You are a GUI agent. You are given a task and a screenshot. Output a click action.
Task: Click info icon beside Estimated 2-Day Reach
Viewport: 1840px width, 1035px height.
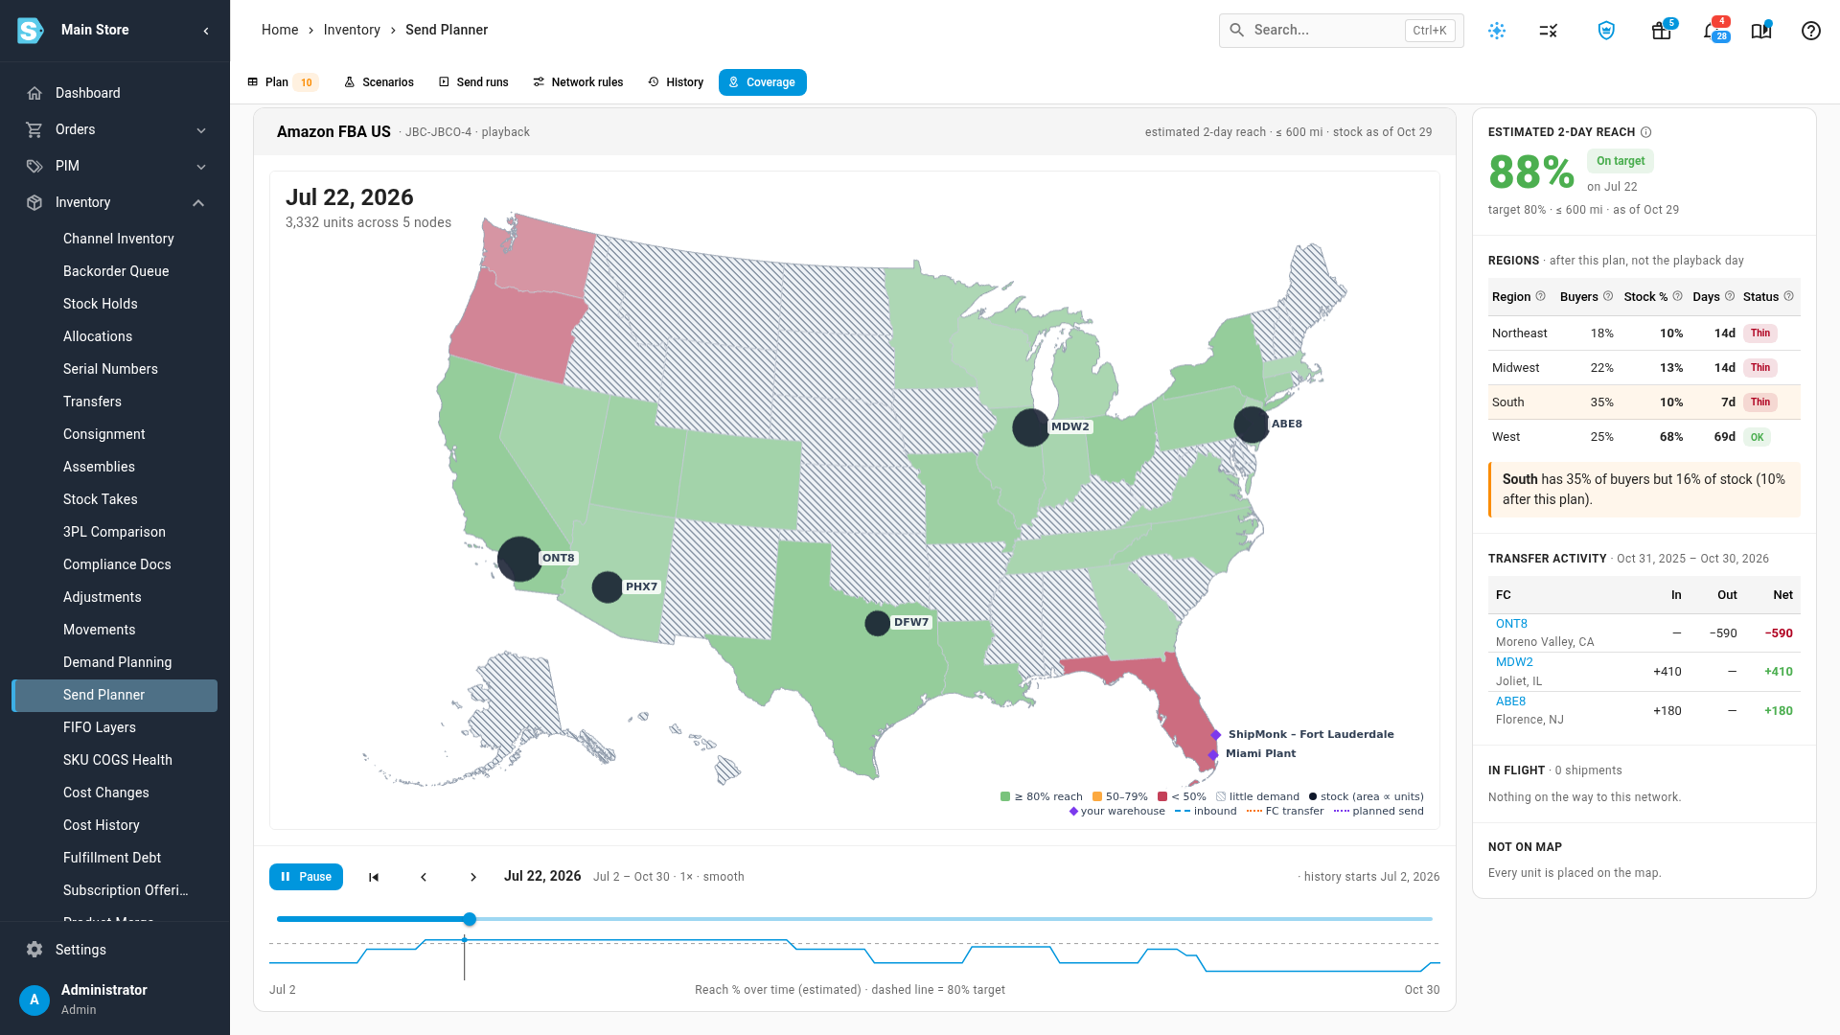(x=1645, y=132)
